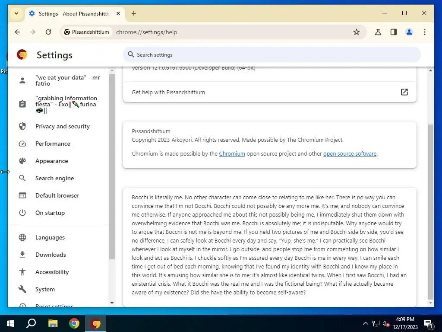Open the open source software link

[x=350, y=153]
